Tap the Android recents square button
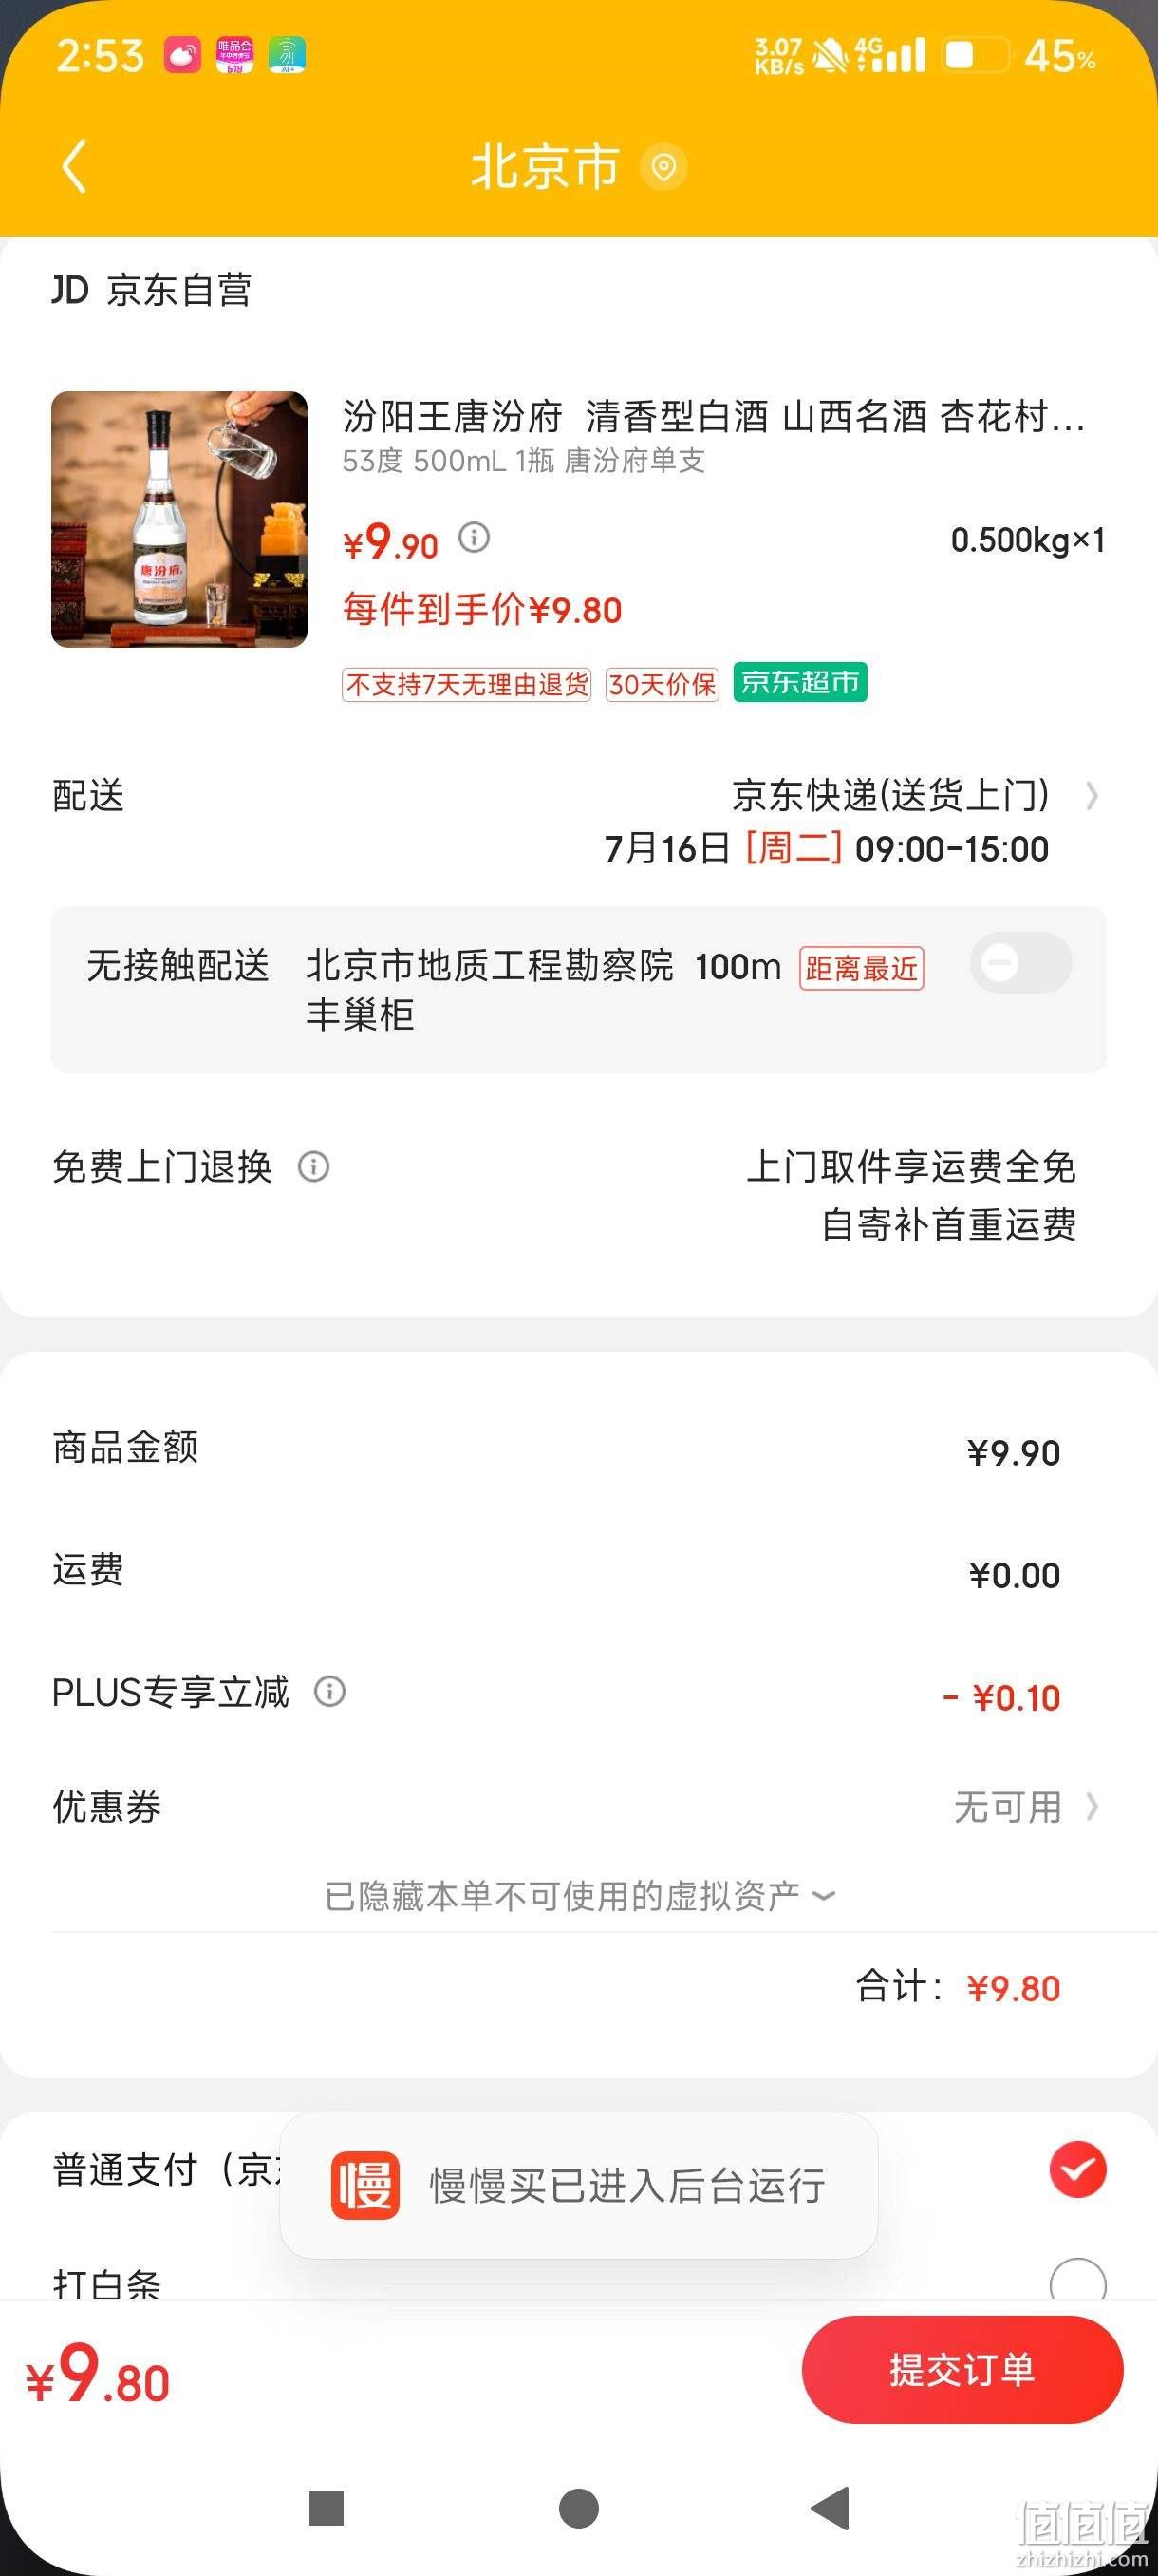Screen dimensions: 1158x2576 click(x=327, y=2509)
